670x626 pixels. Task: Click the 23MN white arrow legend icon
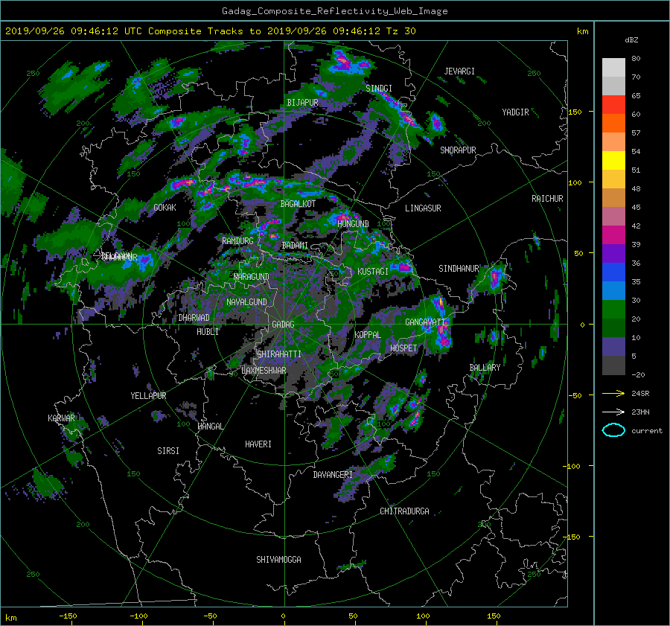(x=613, y=412)
